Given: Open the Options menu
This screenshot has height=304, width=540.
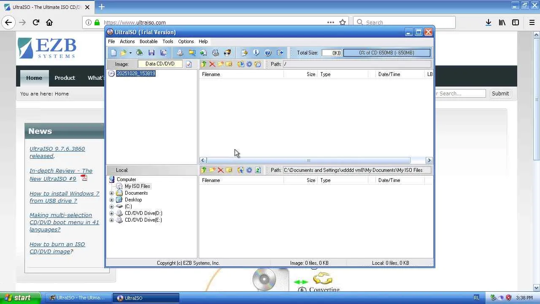Looking at the screenshot, I should pos(186,41).
